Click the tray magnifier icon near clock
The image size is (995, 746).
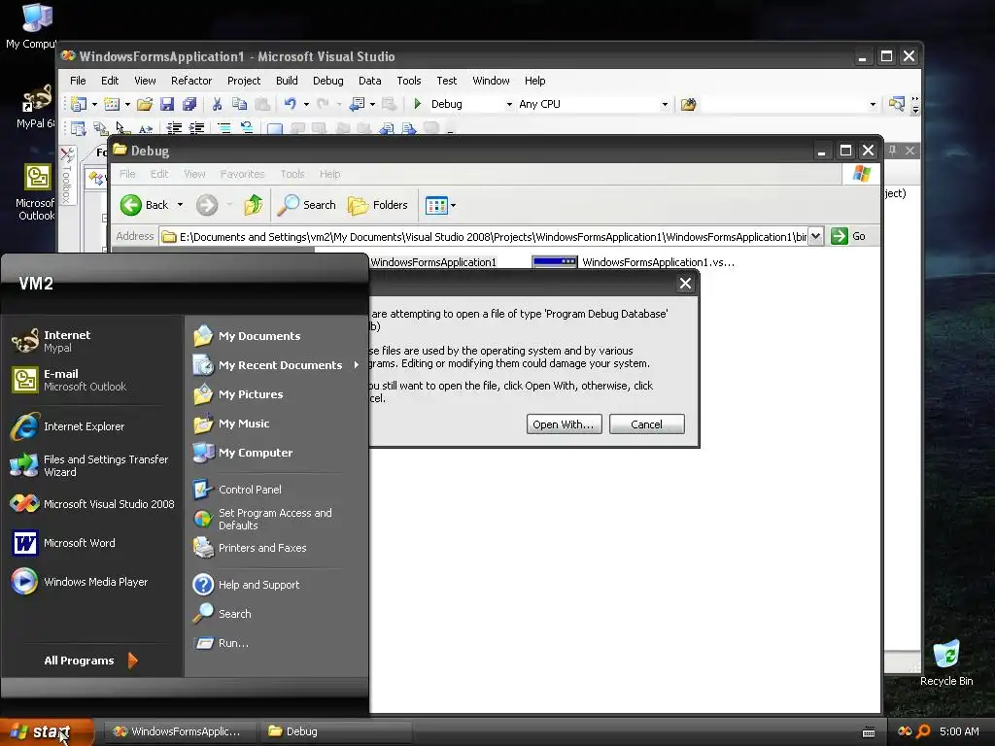[923, 731]
